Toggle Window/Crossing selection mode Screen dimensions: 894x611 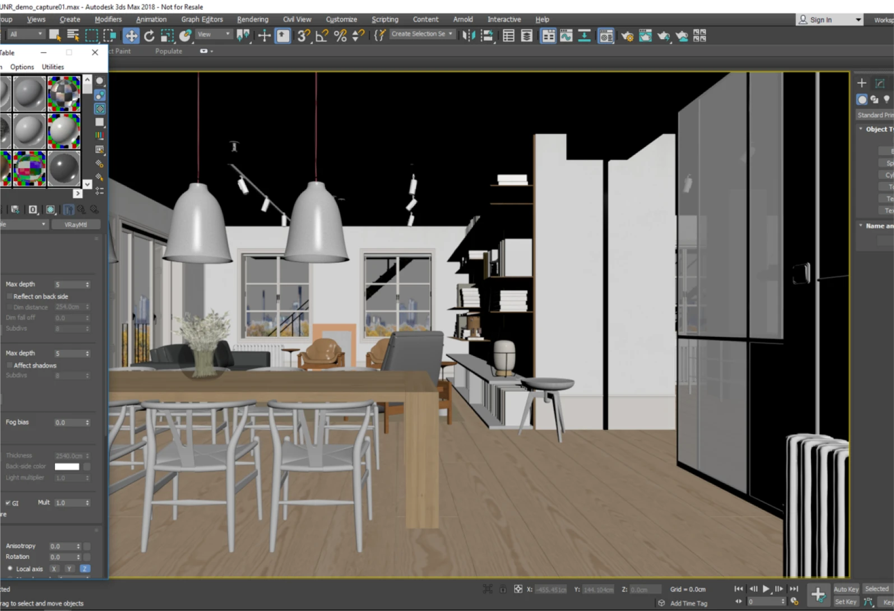pyautogui.click(x=110, y=36)
